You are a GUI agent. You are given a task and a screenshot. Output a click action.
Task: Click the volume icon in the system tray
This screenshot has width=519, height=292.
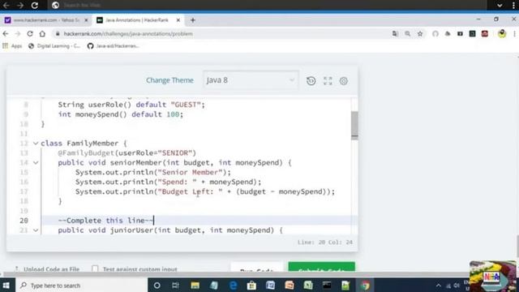tap(457, 286)
